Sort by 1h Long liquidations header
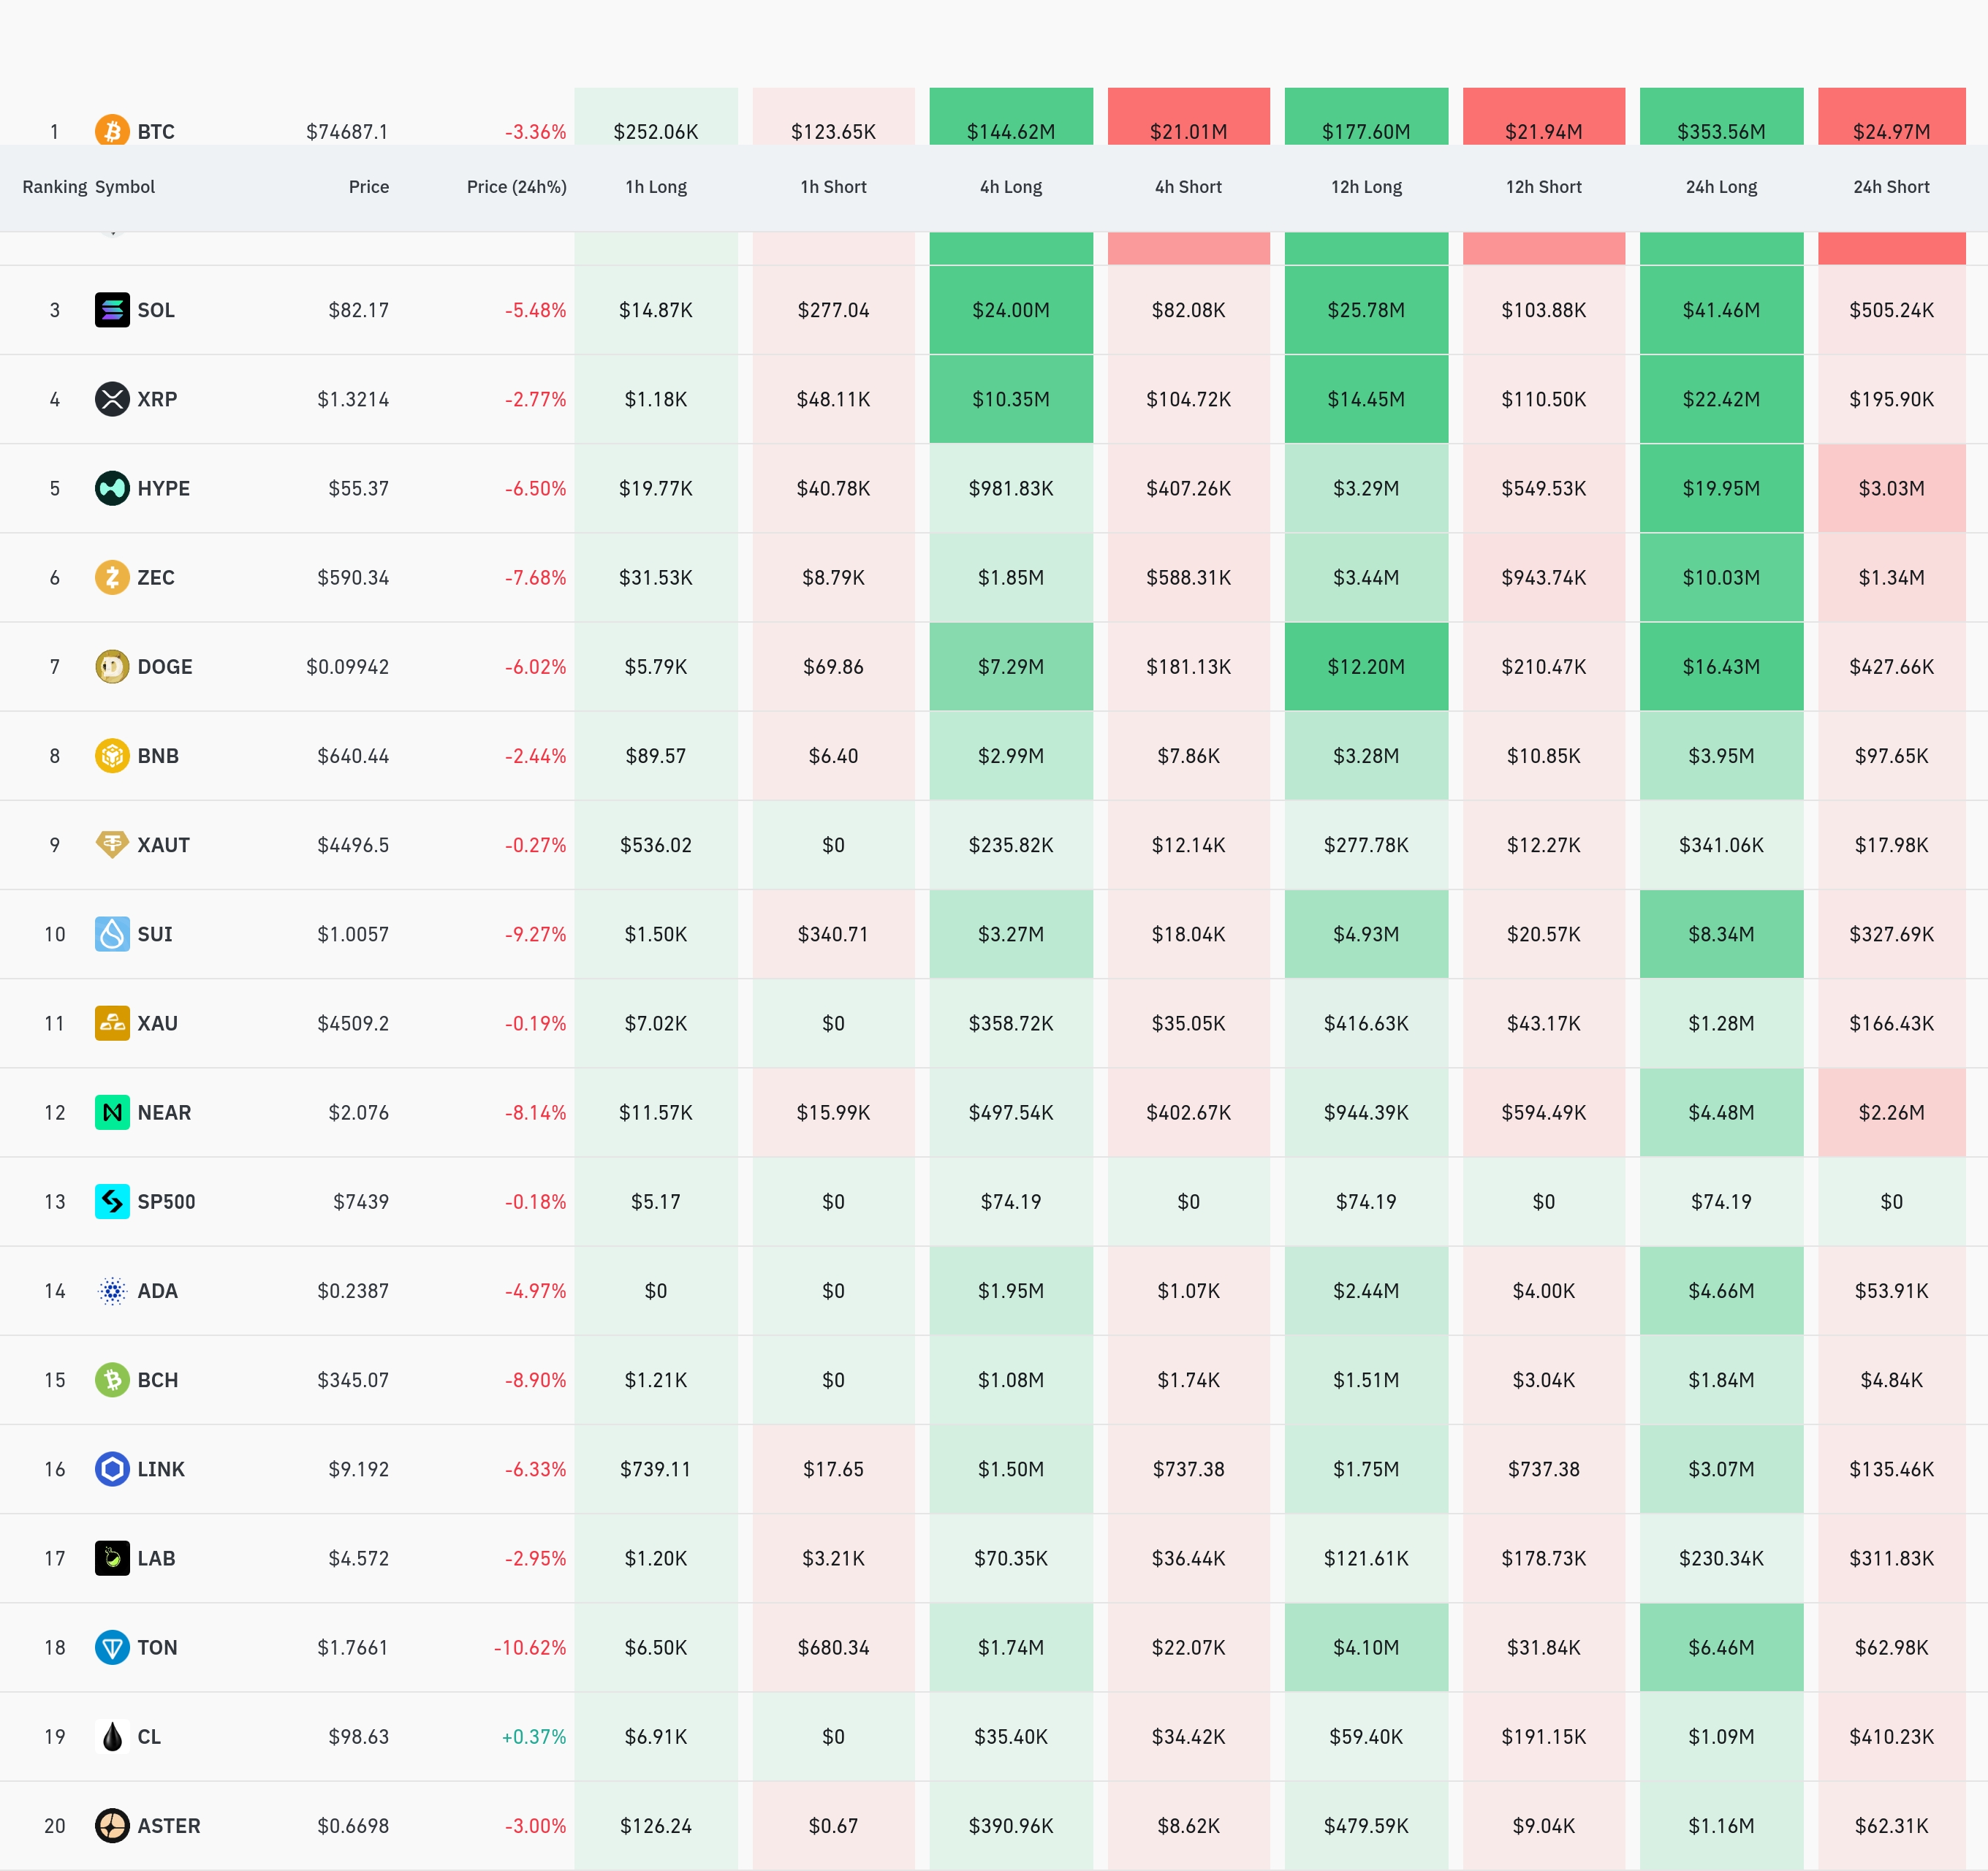Screen dimensions: 1988x1871 coord(656,187)
